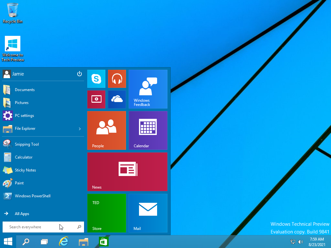The image size is (331, 248).
Task: Open File Explorer from the taskbar
Action: tap(84, 242)
